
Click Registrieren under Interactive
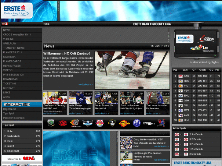pos(10,109)
